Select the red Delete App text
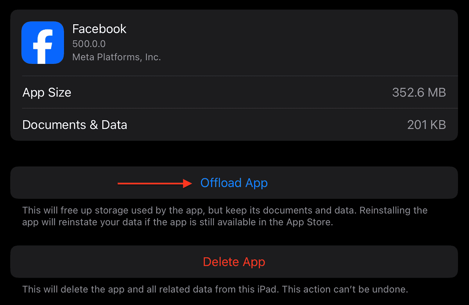The height and width of the screenshot is (305, 469). (234, 262)
